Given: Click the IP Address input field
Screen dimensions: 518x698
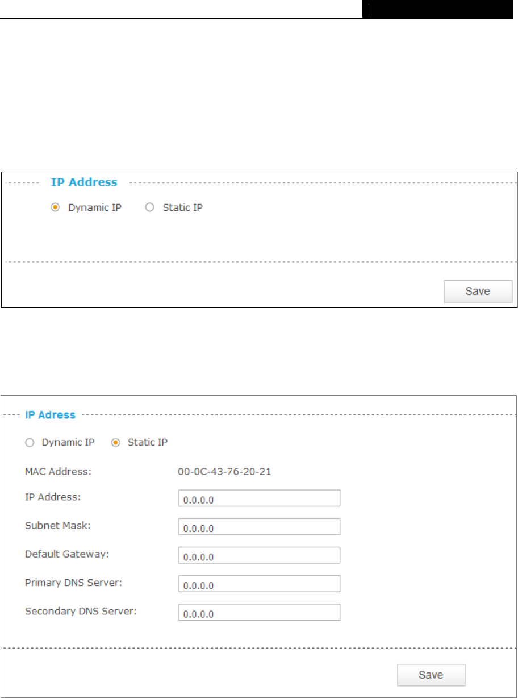Looking at the screenshot, I should coord(259,498).
